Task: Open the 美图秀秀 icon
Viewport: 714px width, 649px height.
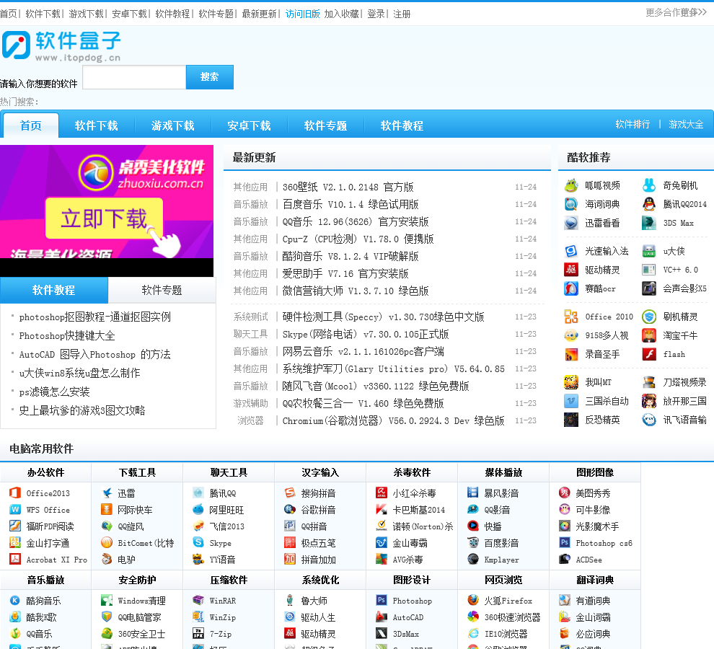Action: (565, 493)
